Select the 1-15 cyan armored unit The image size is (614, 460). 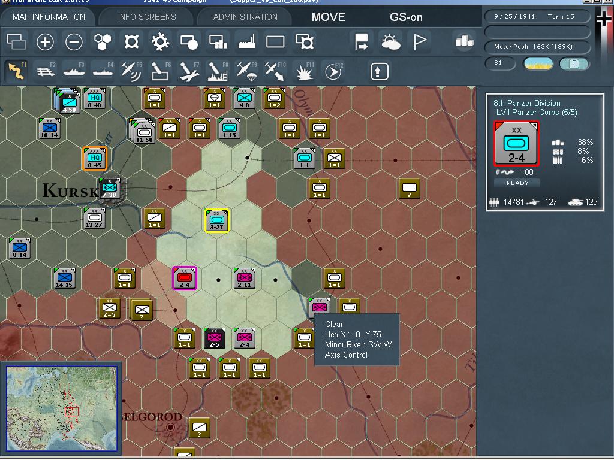click(230, 128)
